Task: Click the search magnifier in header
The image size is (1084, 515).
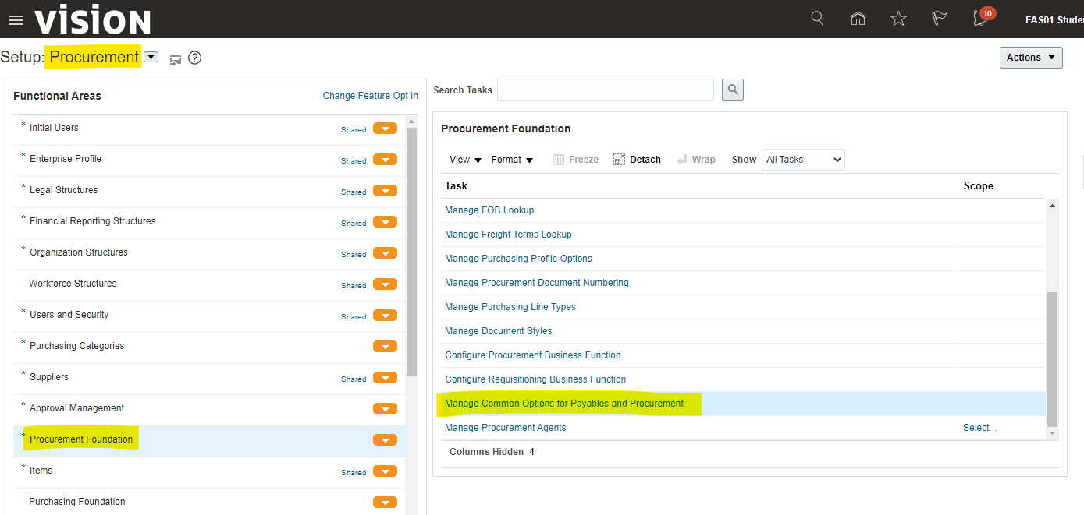Action: point(817,19)
